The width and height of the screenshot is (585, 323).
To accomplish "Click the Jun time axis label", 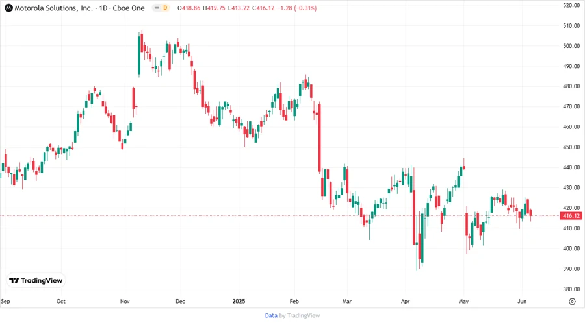I will pyautogui.click(x=522, y=301).
